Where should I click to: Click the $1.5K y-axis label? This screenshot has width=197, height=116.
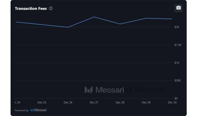(x=178, y=45)
